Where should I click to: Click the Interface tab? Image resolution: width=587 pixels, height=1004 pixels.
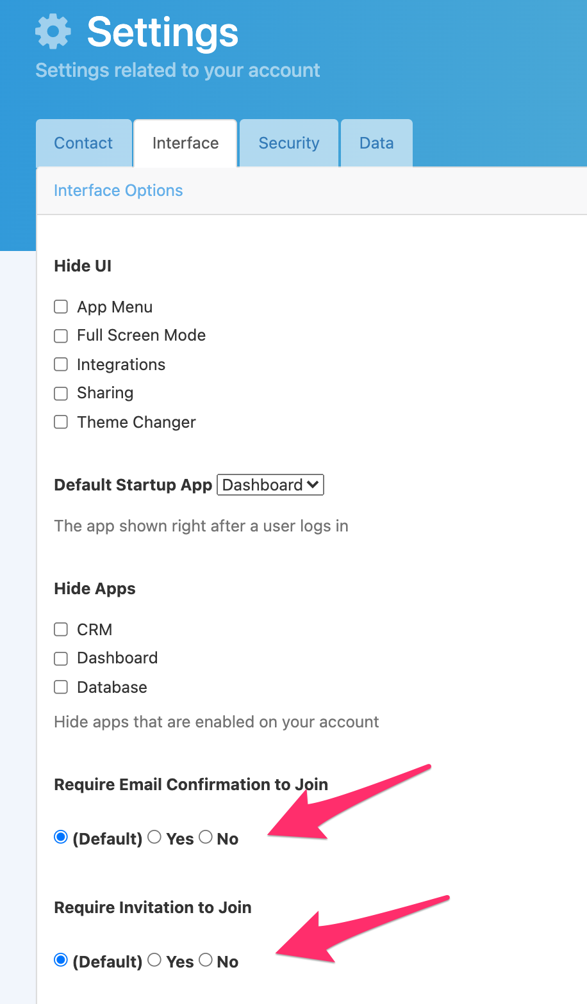(x=185, y=143)
